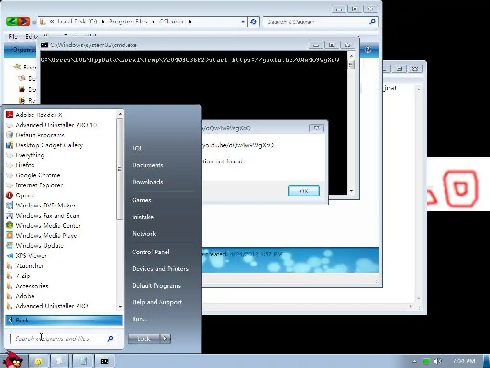Open the first pinned taskbar item
Viewport: 490px width, 368px height.
pyautogui.click(x=39, y=361)
